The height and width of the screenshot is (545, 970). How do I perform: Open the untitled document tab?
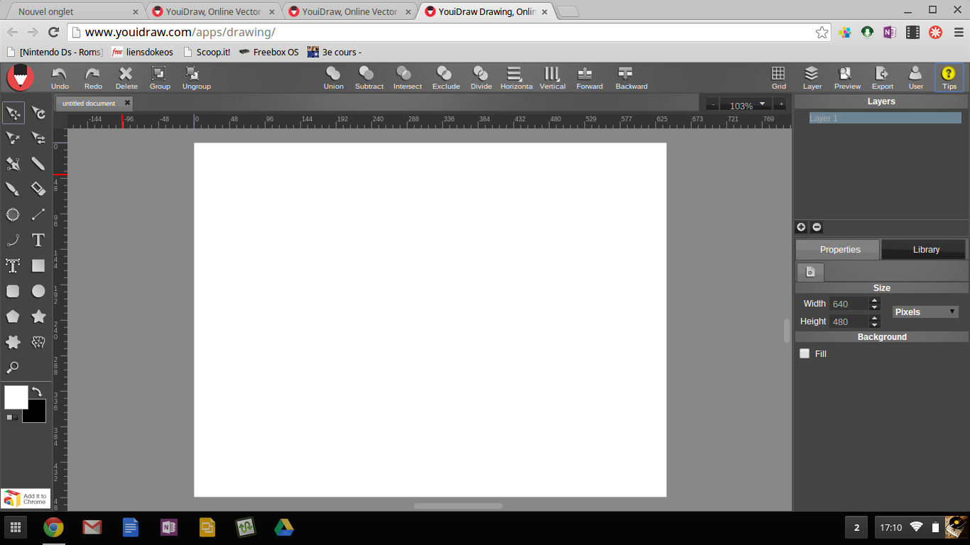[89, 104]
